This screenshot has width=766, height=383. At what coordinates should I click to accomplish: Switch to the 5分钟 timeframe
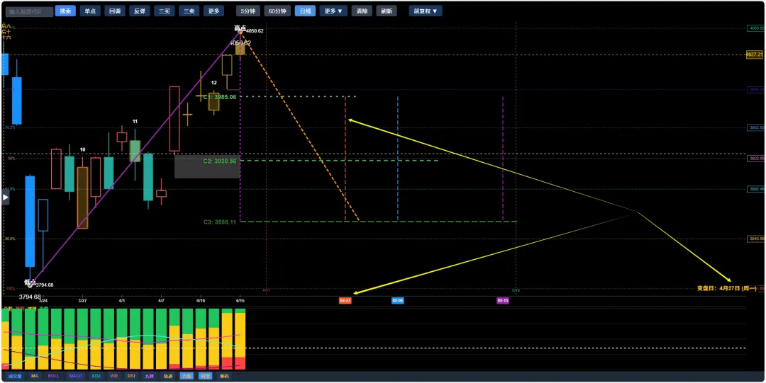pyautogui.click(x=248, y=11)
